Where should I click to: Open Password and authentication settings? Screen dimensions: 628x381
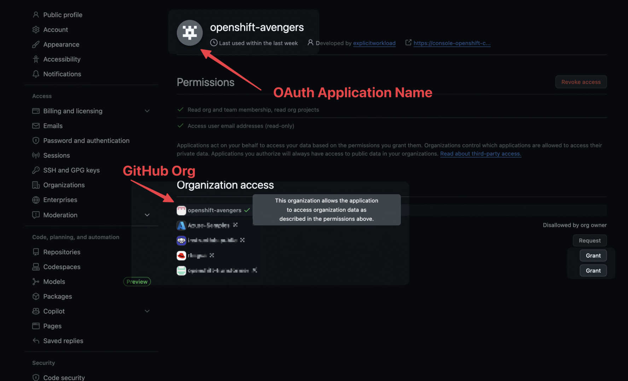tap(86, 141)
